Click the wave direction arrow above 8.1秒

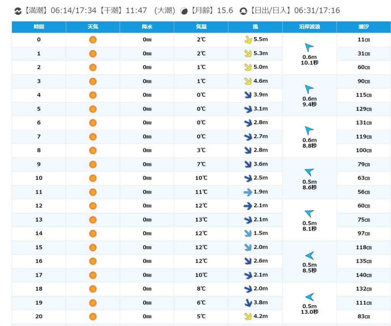(x=309, y=214)
